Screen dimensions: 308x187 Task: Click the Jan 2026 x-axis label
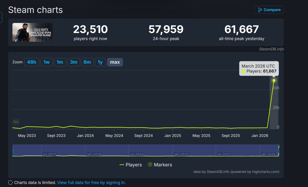[x=260, y=135]
